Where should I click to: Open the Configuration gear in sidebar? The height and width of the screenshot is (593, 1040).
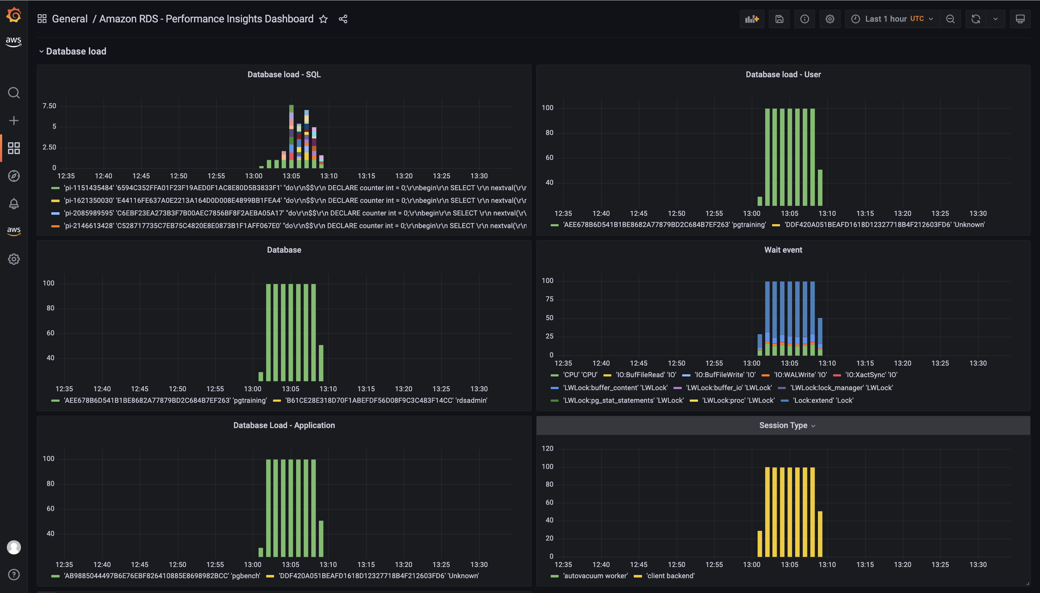pos(14,259)
